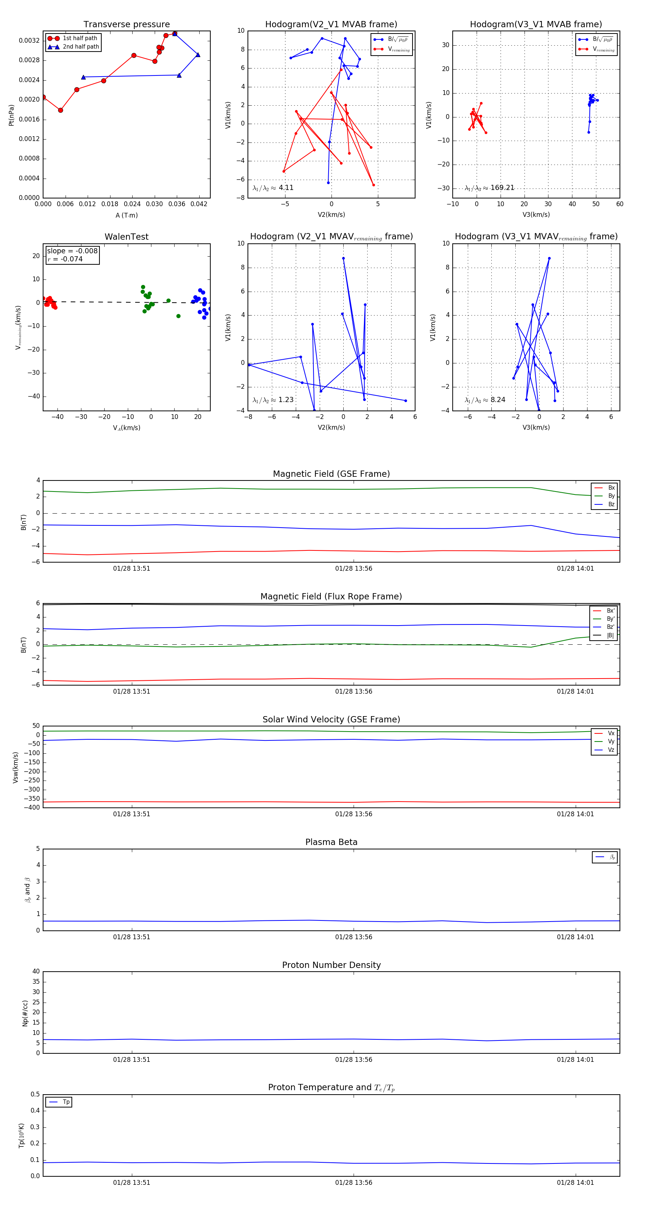Viewport: 663px width, 1215px height.
Task: Click the '|B|' legend entry in flux rope plot
Action: (604, 635)
